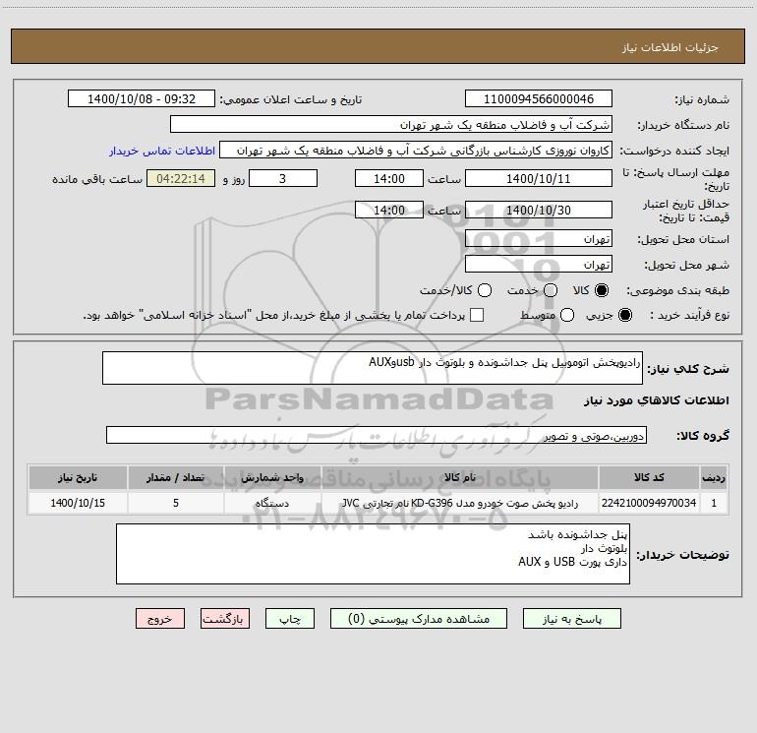Click the دستگاه unit cell
The height and width of the screenshot is (733, 757).
(272, 503)
